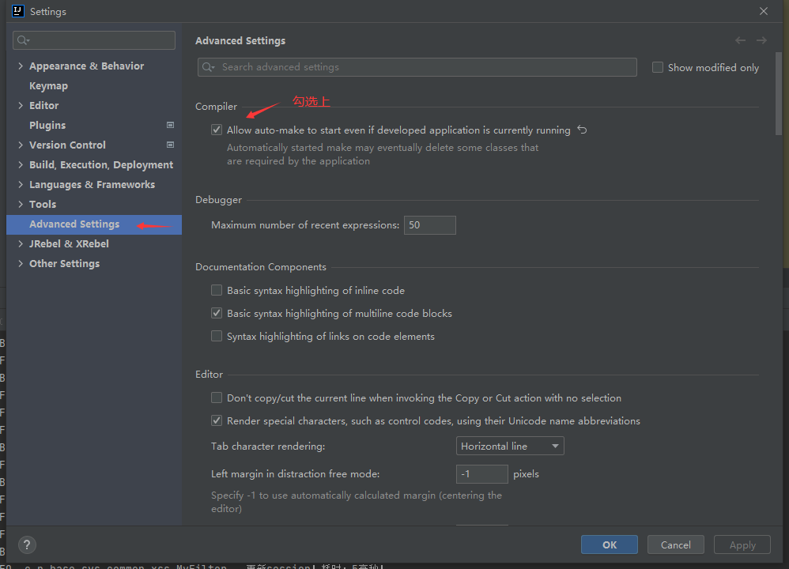Expand the Tools node arrow
Viewport: 789px width, 569px height.
(x=21, y=204)
